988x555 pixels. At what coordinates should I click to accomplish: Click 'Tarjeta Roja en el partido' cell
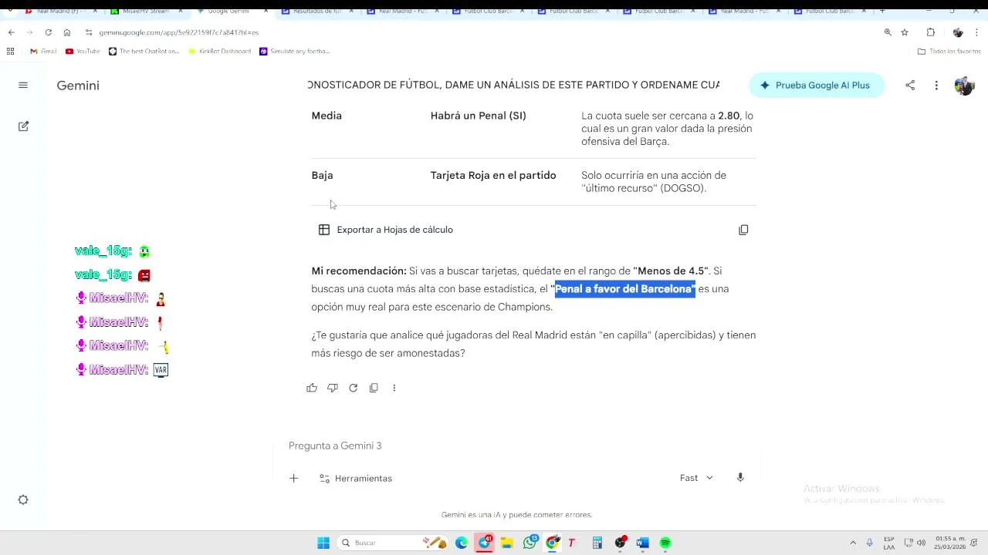point(493,176)
